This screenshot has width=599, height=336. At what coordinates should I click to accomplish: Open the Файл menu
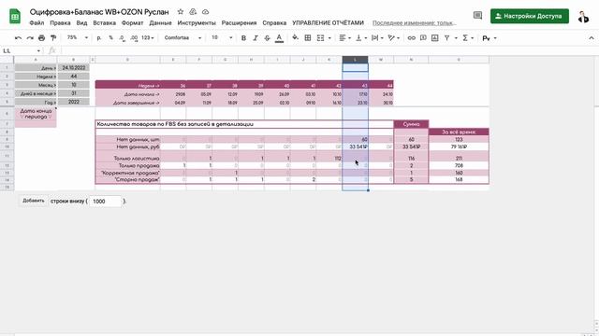click(x=37, y=22)
